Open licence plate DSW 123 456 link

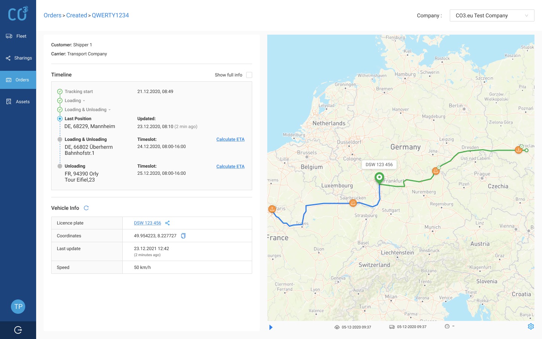pos(148,223)
